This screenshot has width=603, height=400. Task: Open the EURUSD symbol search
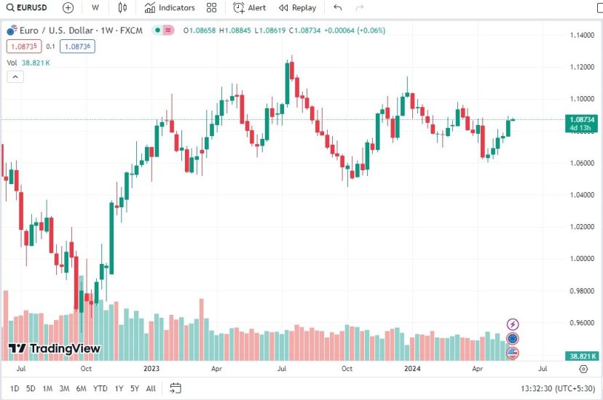[29, 8]
